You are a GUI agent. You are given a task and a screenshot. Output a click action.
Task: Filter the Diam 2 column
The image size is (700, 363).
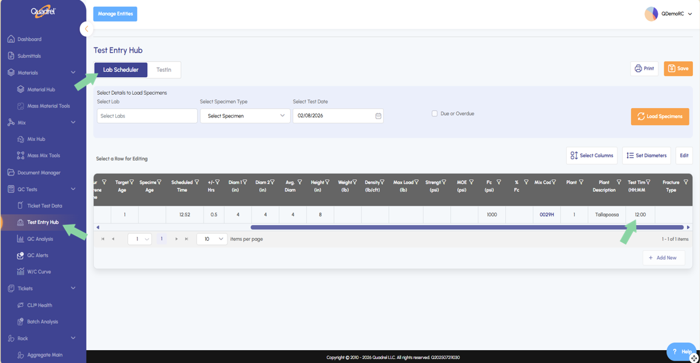point(273,182)
